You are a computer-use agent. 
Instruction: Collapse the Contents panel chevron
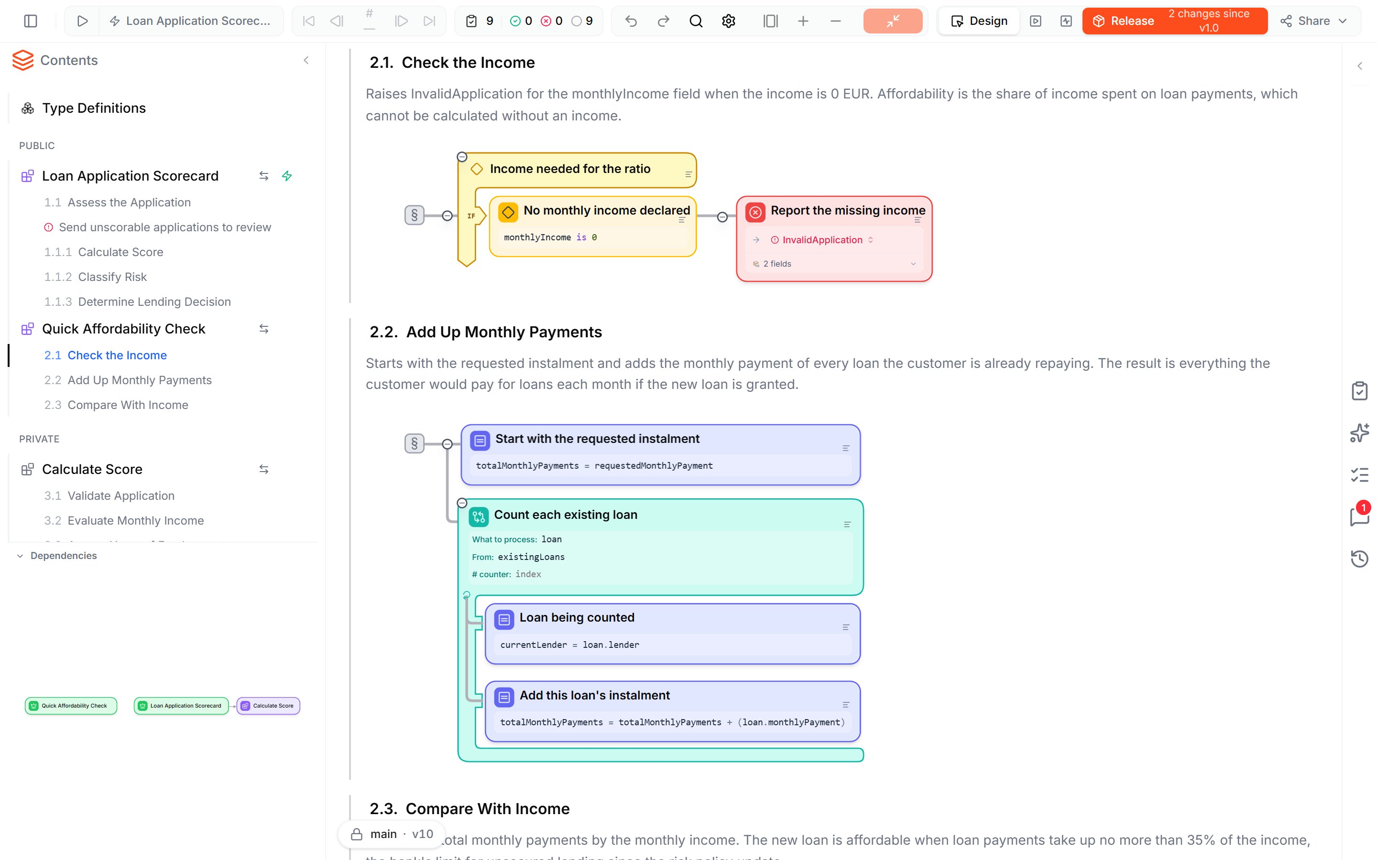click(x=306, y=60)
